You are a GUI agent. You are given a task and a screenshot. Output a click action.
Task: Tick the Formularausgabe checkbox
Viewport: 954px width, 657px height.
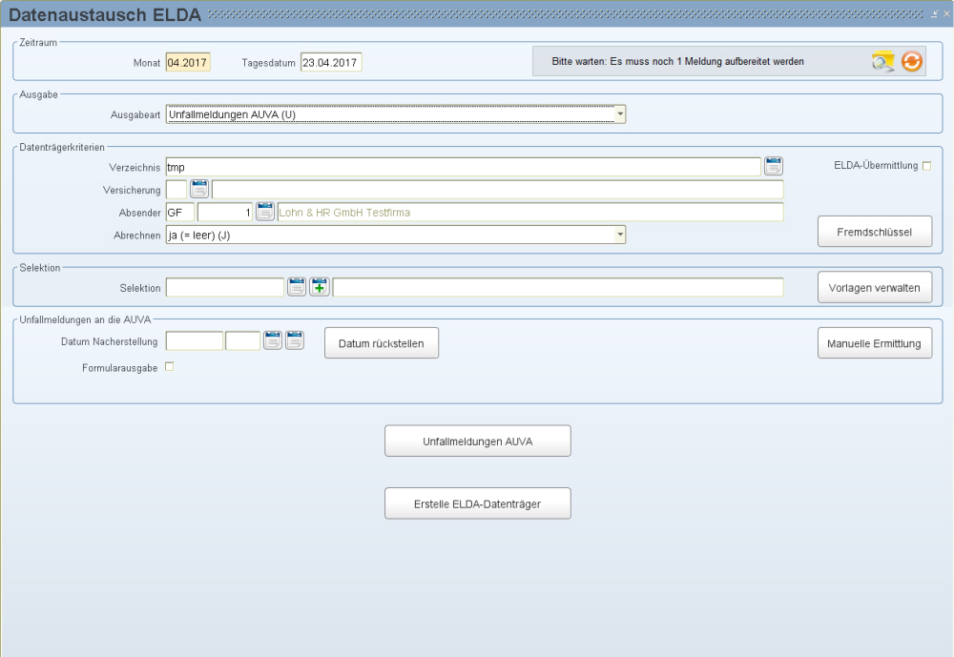[170, 367]
